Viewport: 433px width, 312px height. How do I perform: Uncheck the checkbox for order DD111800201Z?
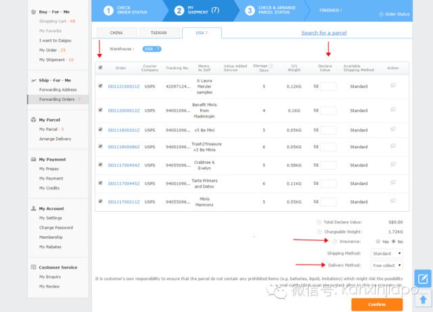pyautogui.click(x=101, y=129)
